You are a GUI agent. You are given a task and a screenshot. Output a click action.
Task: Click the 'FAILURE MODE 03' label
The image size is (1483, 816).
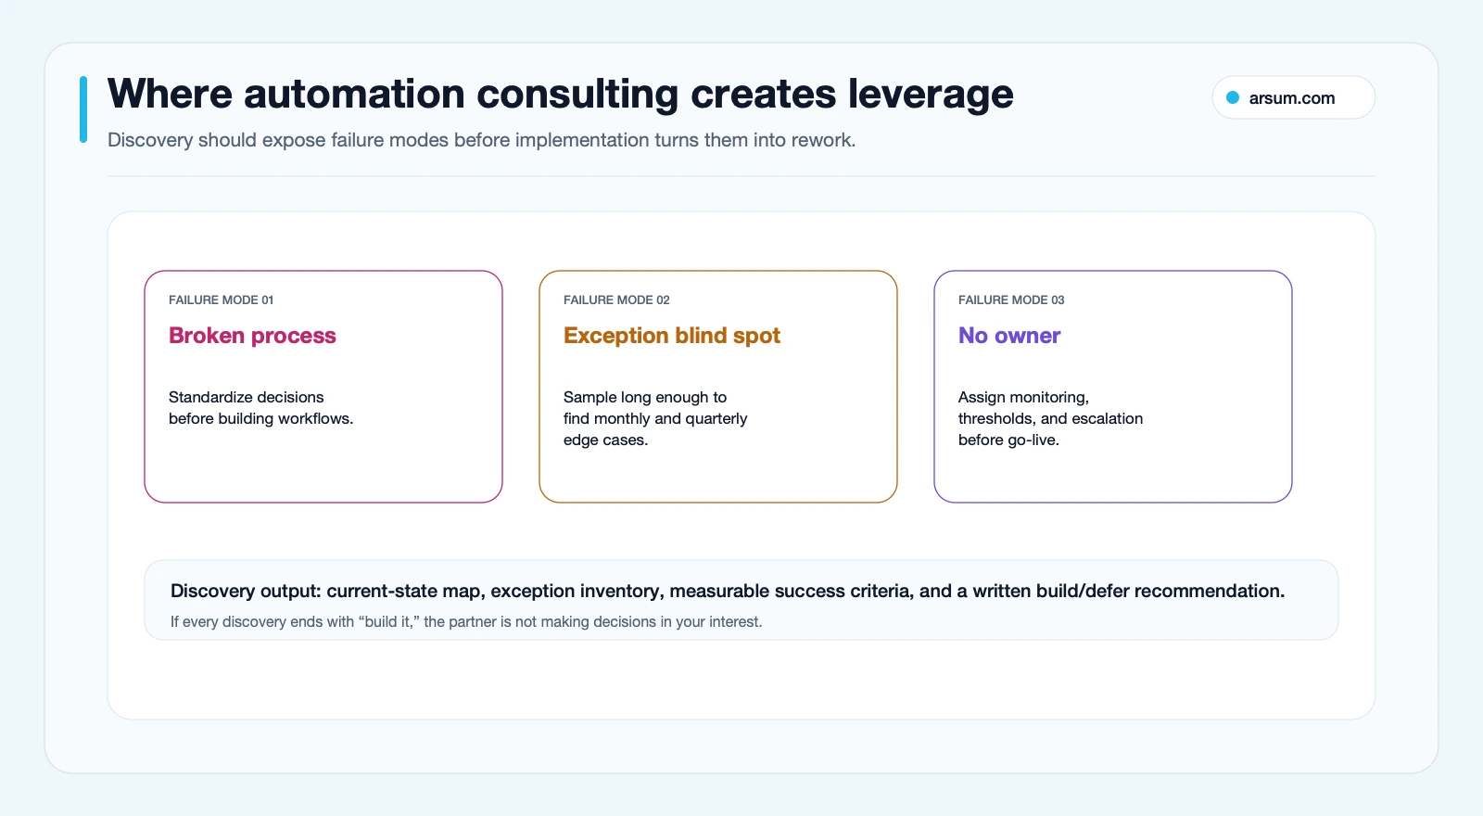click(1011, 300)
